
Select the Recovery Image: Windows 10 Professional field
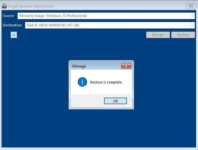103,16
